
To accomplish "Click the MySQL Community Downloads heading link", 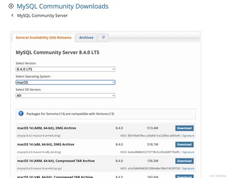I will (63, 6).
